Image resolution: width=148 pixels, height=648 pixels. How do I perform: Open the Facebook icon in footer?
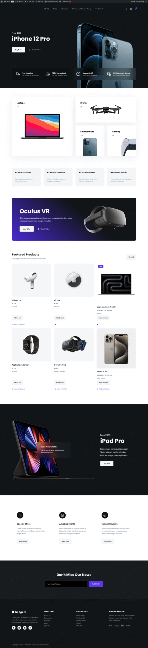pos(14,627)
